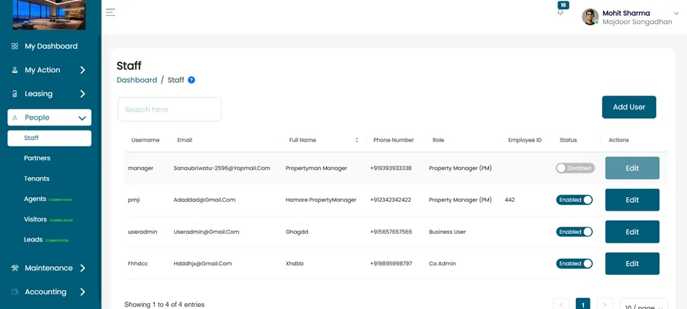
Task: Click the Username column header
Action: pyautogui.click(x=145, y=140)
